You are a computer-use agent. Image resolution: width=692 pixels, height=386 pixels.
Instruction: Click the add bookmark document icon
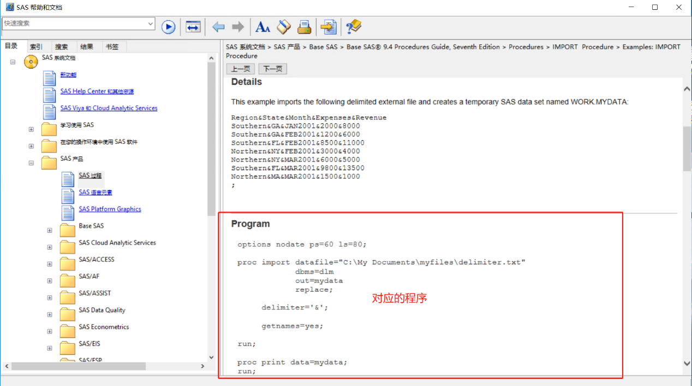(x=328, y=27)
